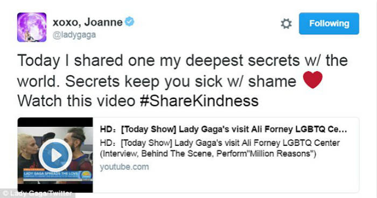Open the purple moon profile avatar
The image size is (377, 198).
32,27
